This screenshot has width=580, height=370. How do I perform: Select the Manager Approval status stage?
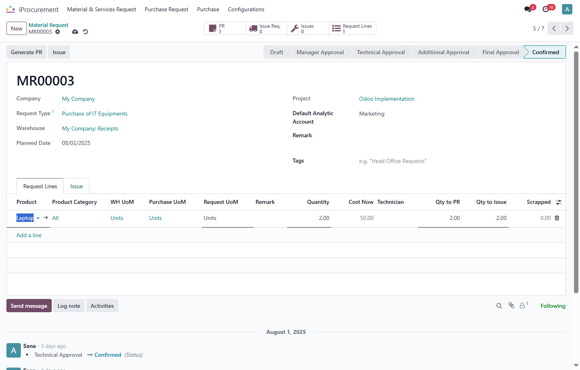tap(320, 52)
